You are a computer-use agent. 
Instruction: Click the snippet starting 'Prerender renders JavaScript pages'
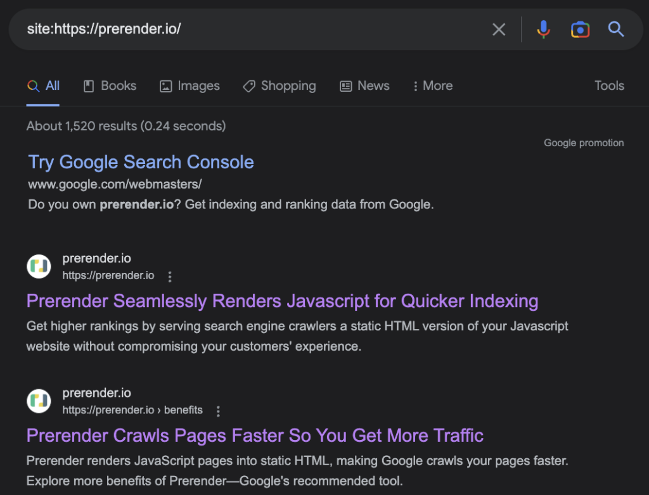(x=297, y=470)
